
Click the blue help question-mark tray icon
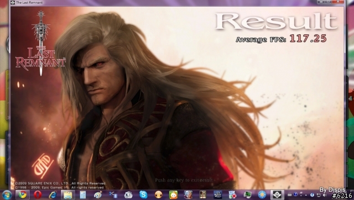coord(295,194)
